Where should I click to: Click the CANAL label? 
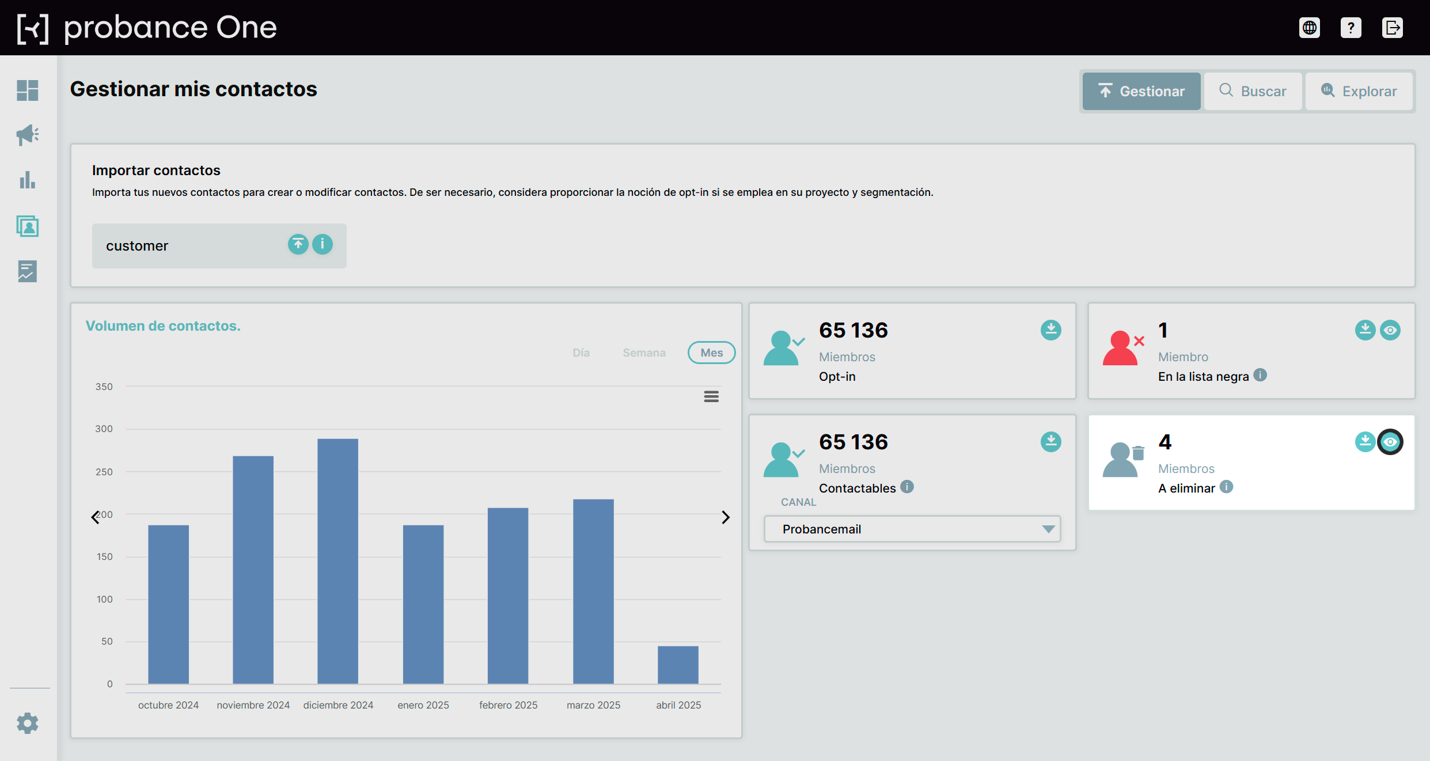click(798, 502)
